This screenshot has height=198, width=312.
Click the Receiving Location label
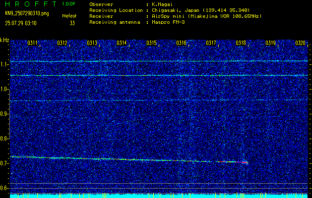pyautogui.click(x=116, y=10)
